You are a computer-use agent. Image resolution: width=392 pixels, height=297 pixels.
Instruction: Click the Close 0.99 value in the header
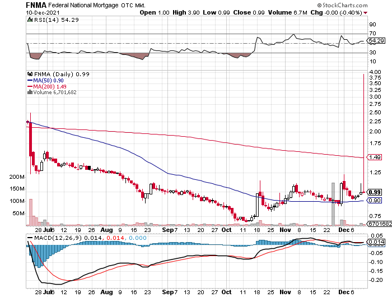[249, 12]
